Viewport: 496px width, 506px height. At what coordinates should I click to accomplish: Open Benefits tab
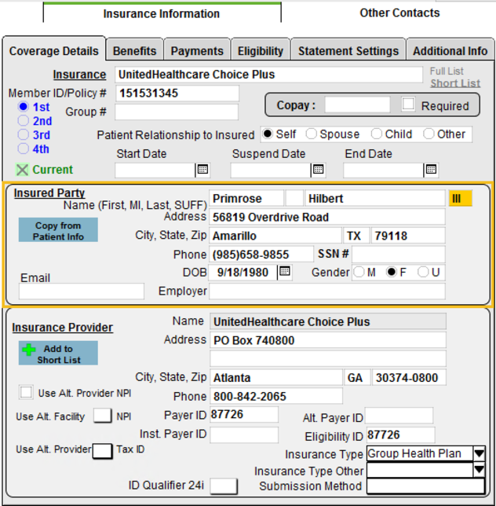tap(134, 50)
